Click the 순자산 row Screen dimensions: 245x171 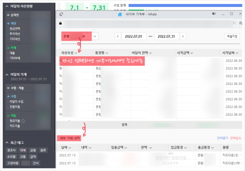click(28, 15)
